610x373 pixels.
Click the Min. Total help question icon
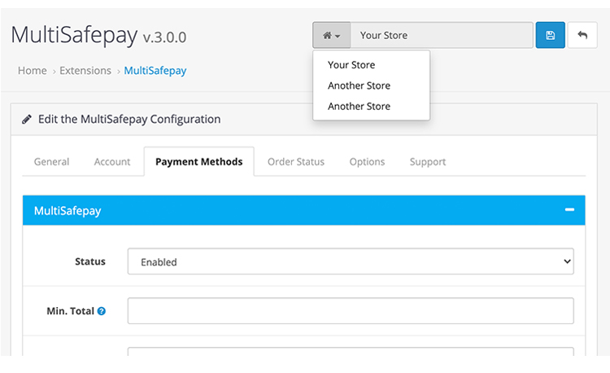102,311
